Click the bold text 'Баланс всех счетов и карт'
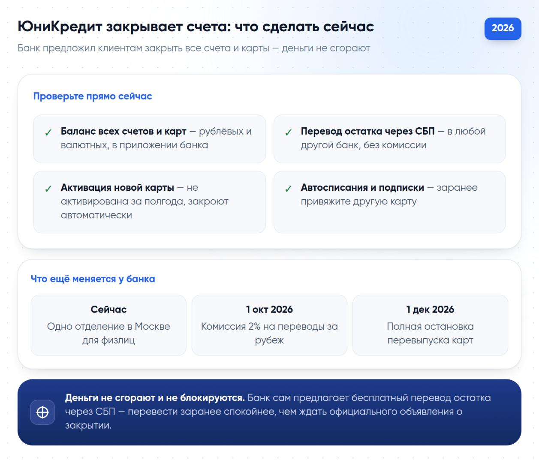 pos(123,131)
